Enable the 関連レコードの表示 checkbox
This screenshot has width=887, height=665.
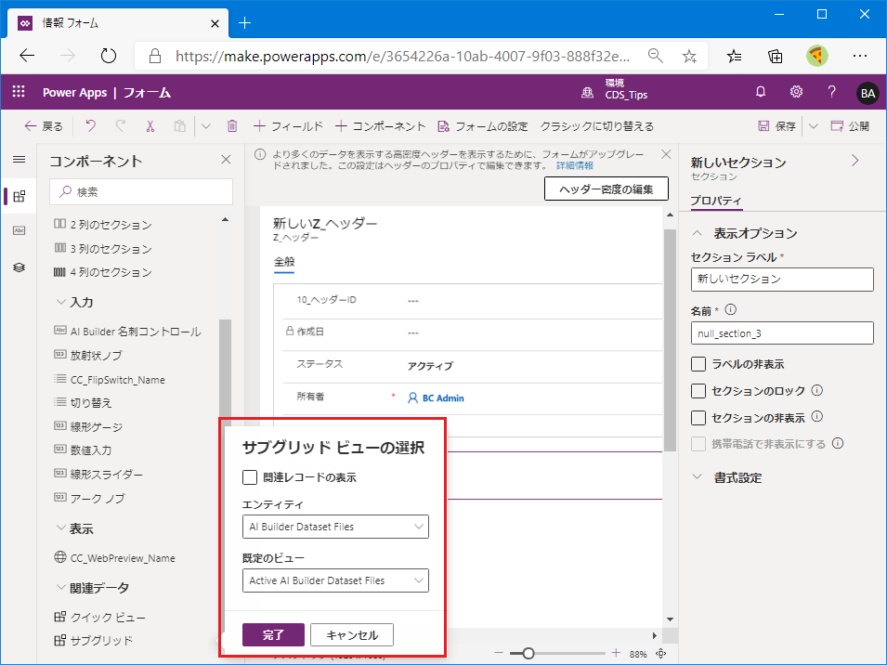tap(250, 477)
